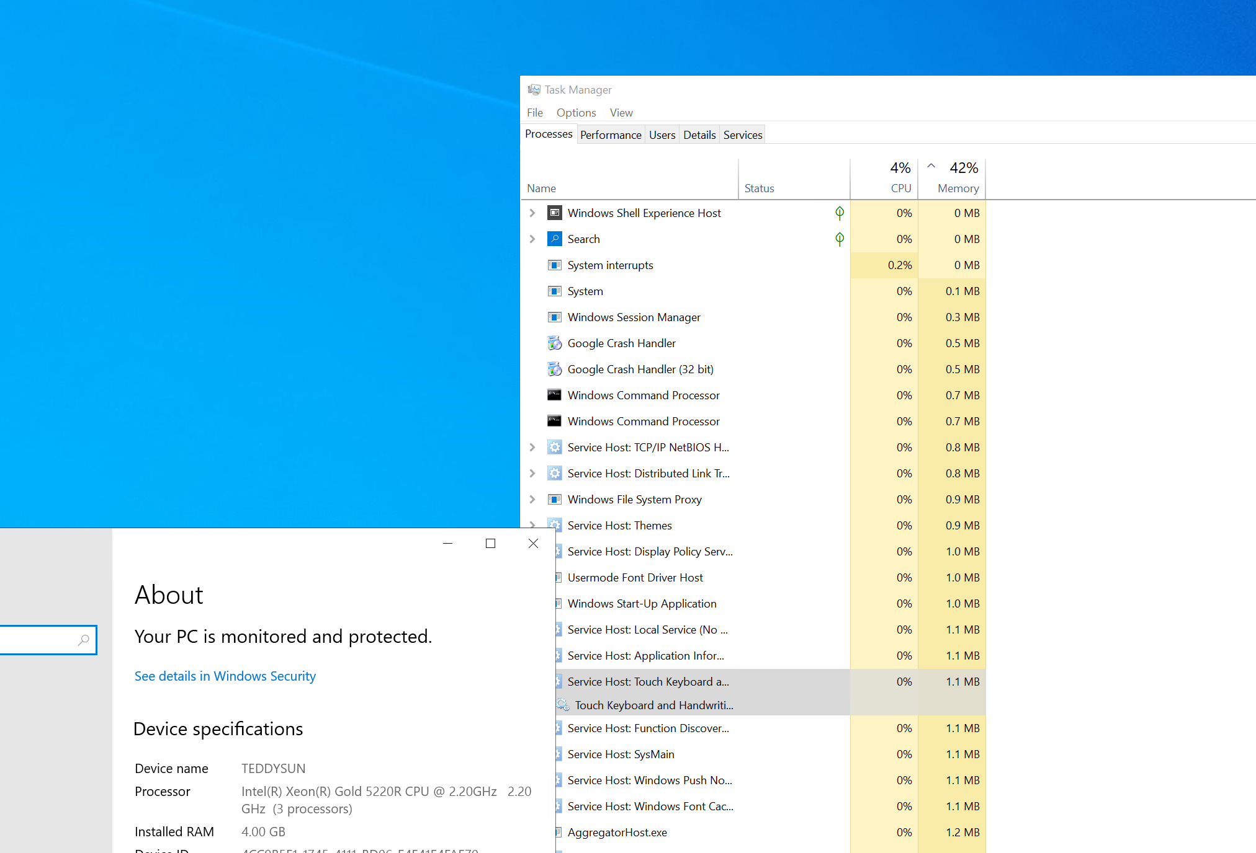Click the Google Crash Handler (32 bit) icon
The width and height of the screenshot is (1256, 853).
pos(555,369)
